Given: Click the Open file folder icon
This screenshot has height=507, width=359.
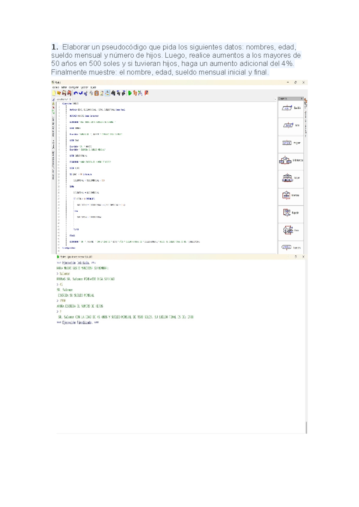Looking at the screenshot, I should tap(59, 93).
